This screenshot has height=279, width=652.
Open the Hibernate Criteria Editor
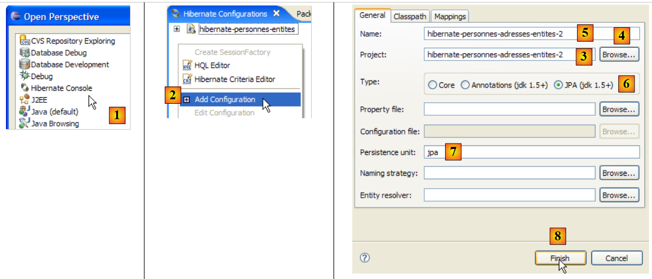[x=234, y=79]
